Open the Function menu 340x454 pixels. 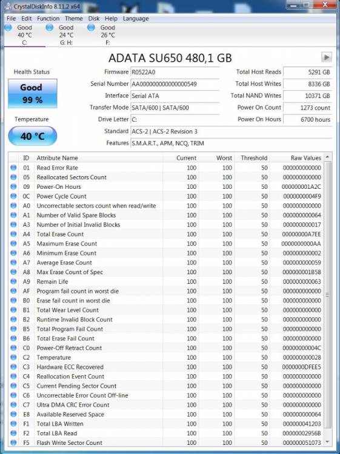pyautogui.click(x=48, y=19)
